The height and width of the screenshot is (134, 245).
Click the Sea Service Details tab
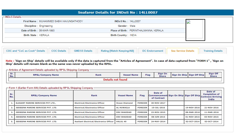183,51
